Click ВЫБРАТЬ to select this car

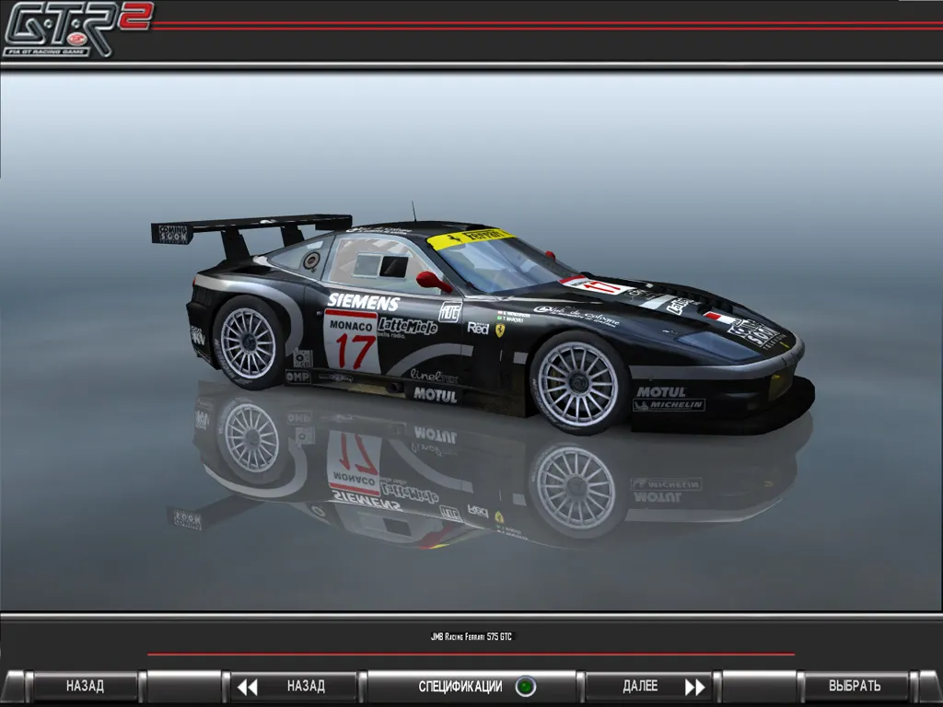tap(854, 686)
